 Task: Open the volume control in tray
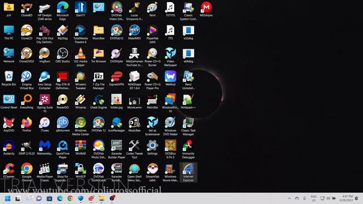click(328, 198)
